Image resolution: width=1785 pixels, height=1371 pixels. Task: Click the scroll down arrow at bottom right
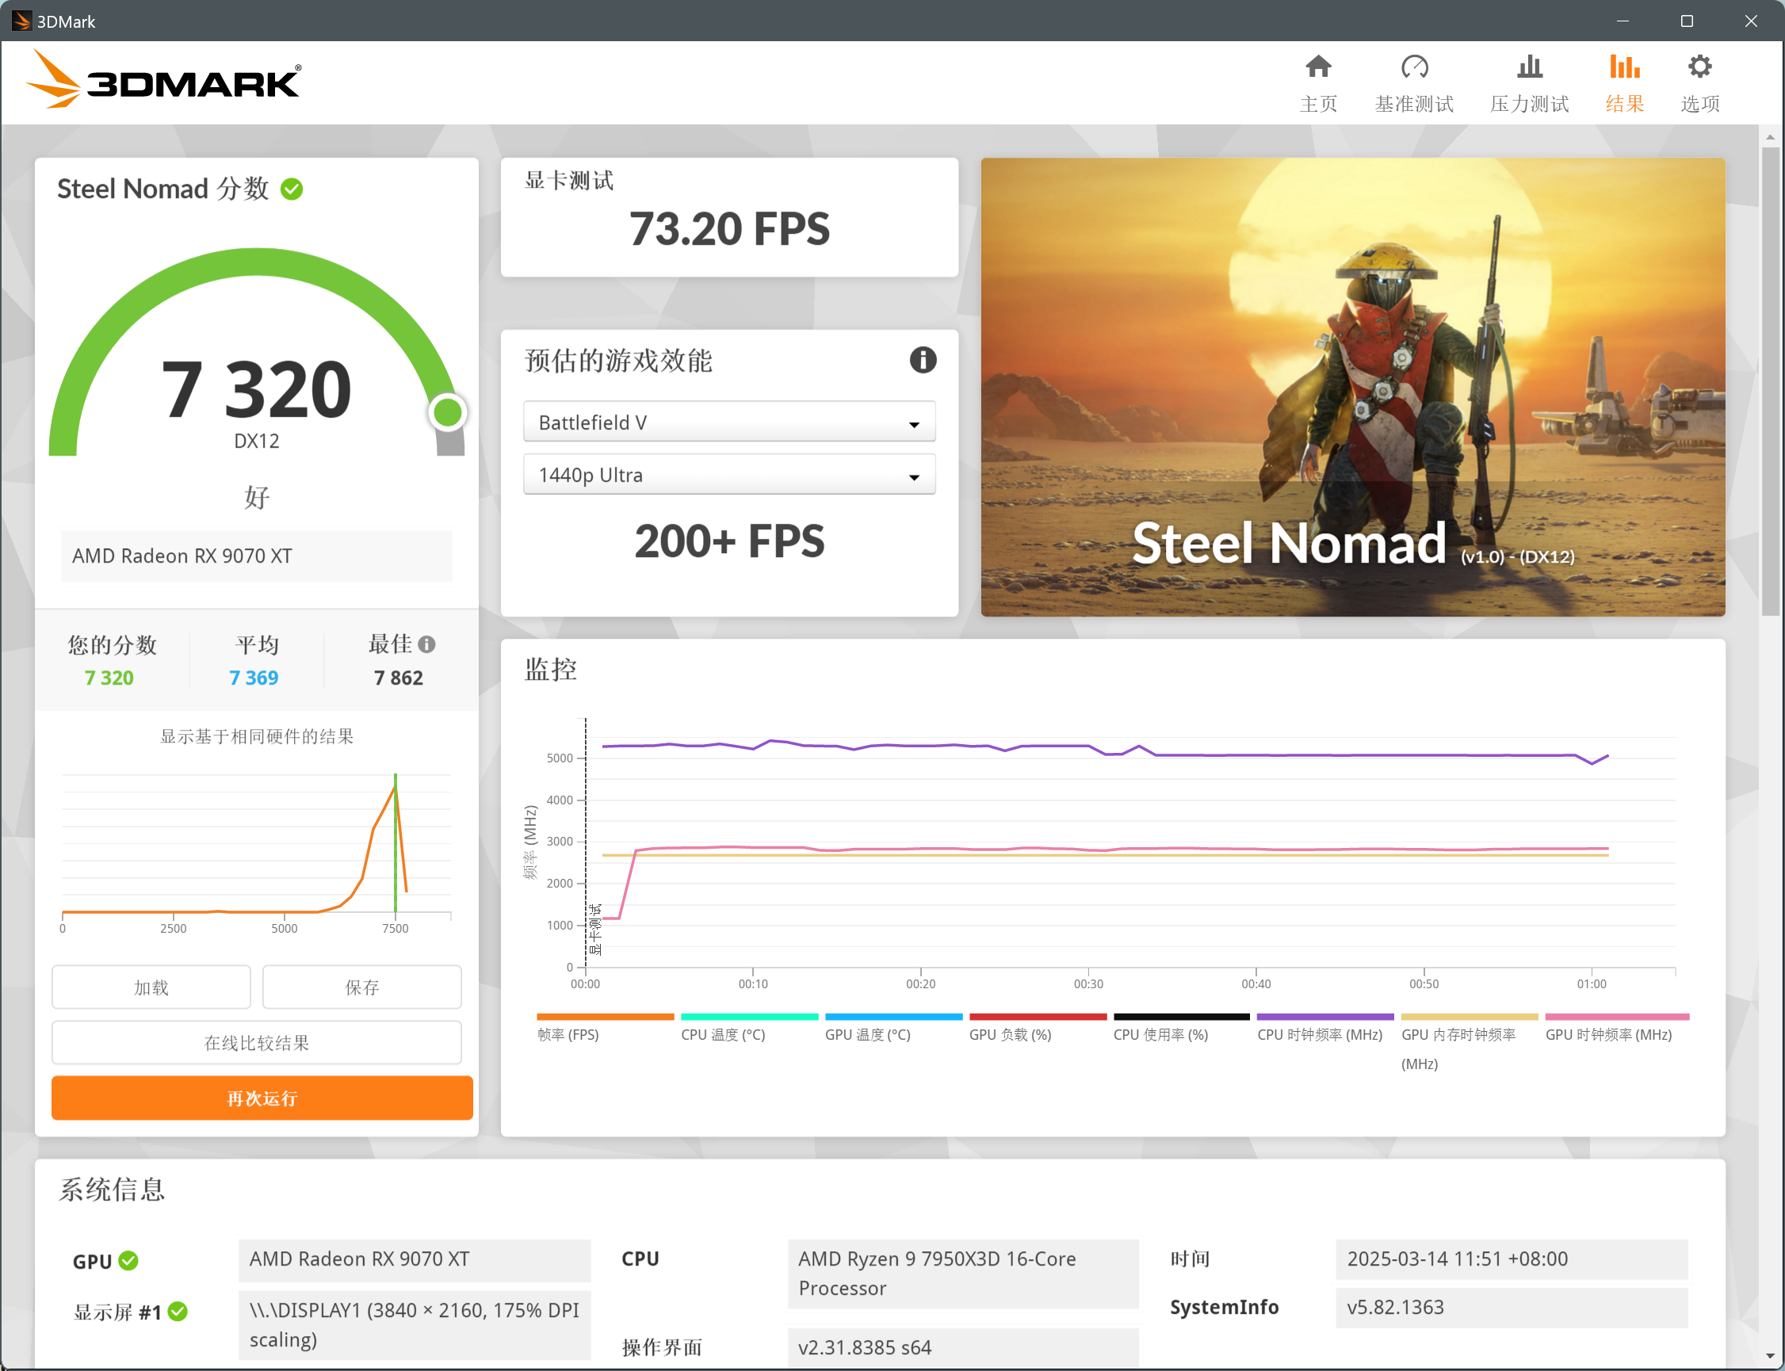[x=1769, y=1355]
